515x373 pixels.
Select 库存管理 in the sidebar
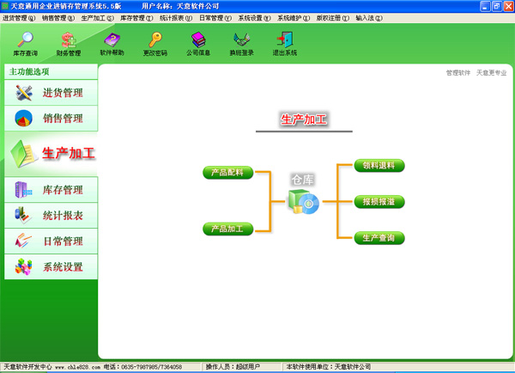pos(50,190)
